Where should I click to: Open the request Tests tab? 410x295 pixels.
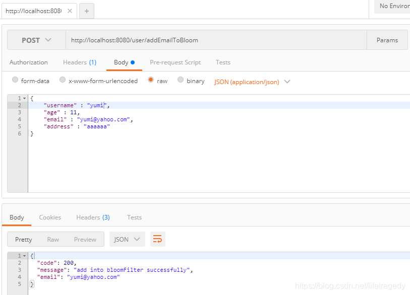tap(223, 62)
